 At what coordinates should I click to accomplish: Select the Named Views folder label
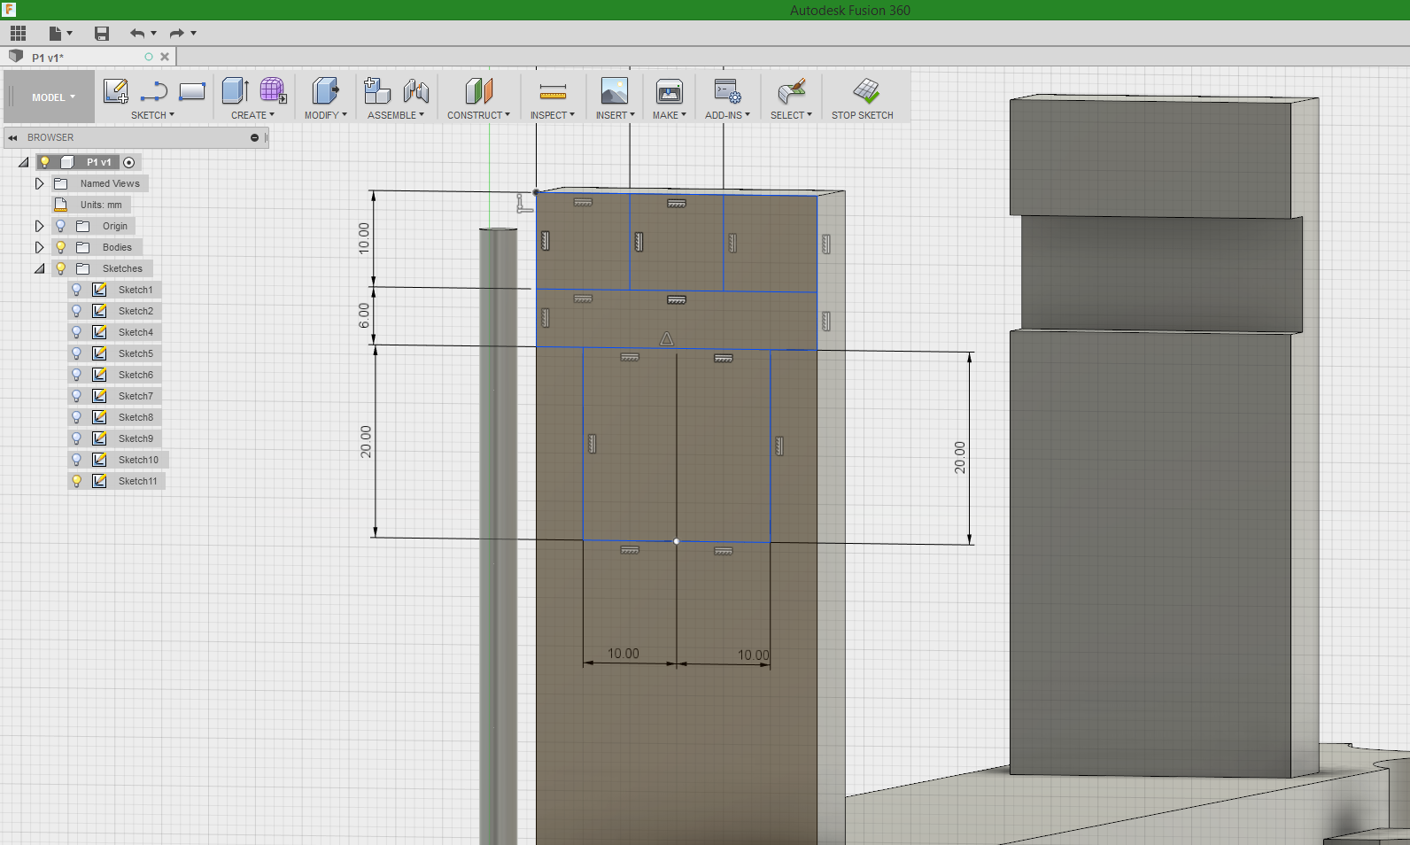click(110, 183)
